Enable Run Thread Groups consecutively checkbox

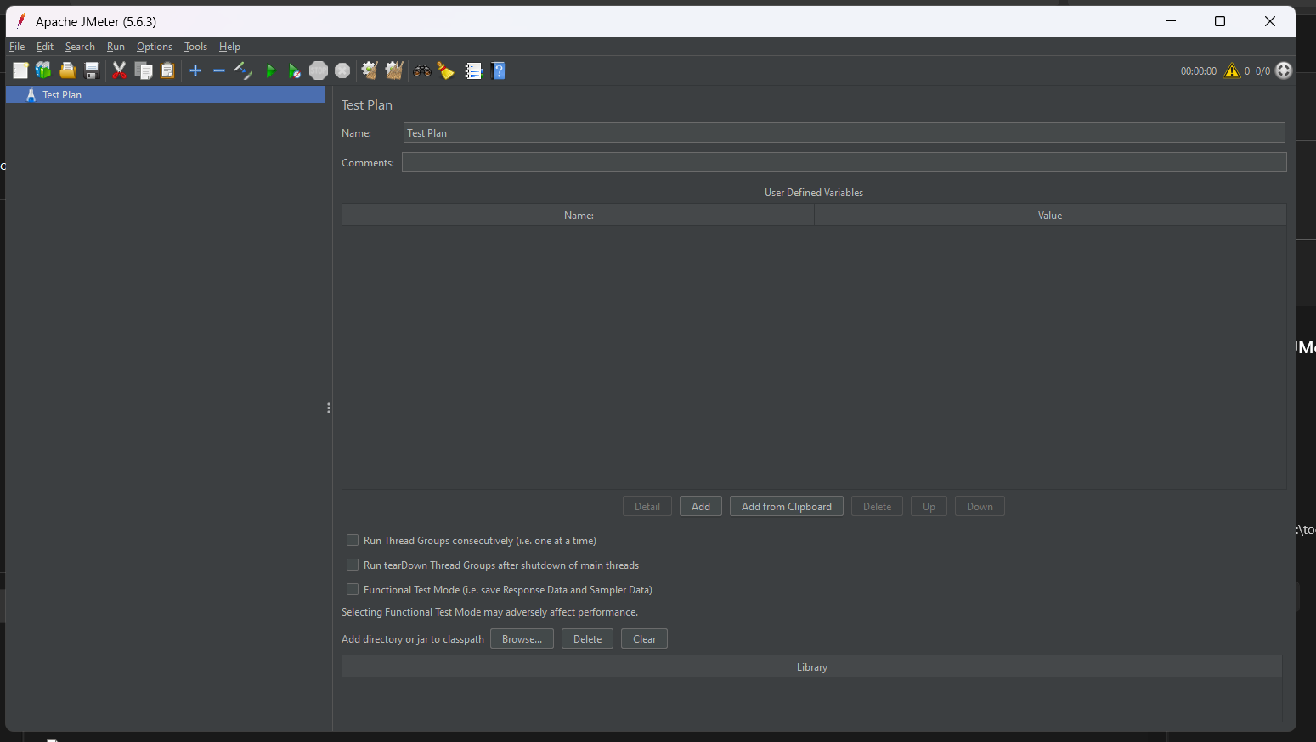[x=353, y=541]
